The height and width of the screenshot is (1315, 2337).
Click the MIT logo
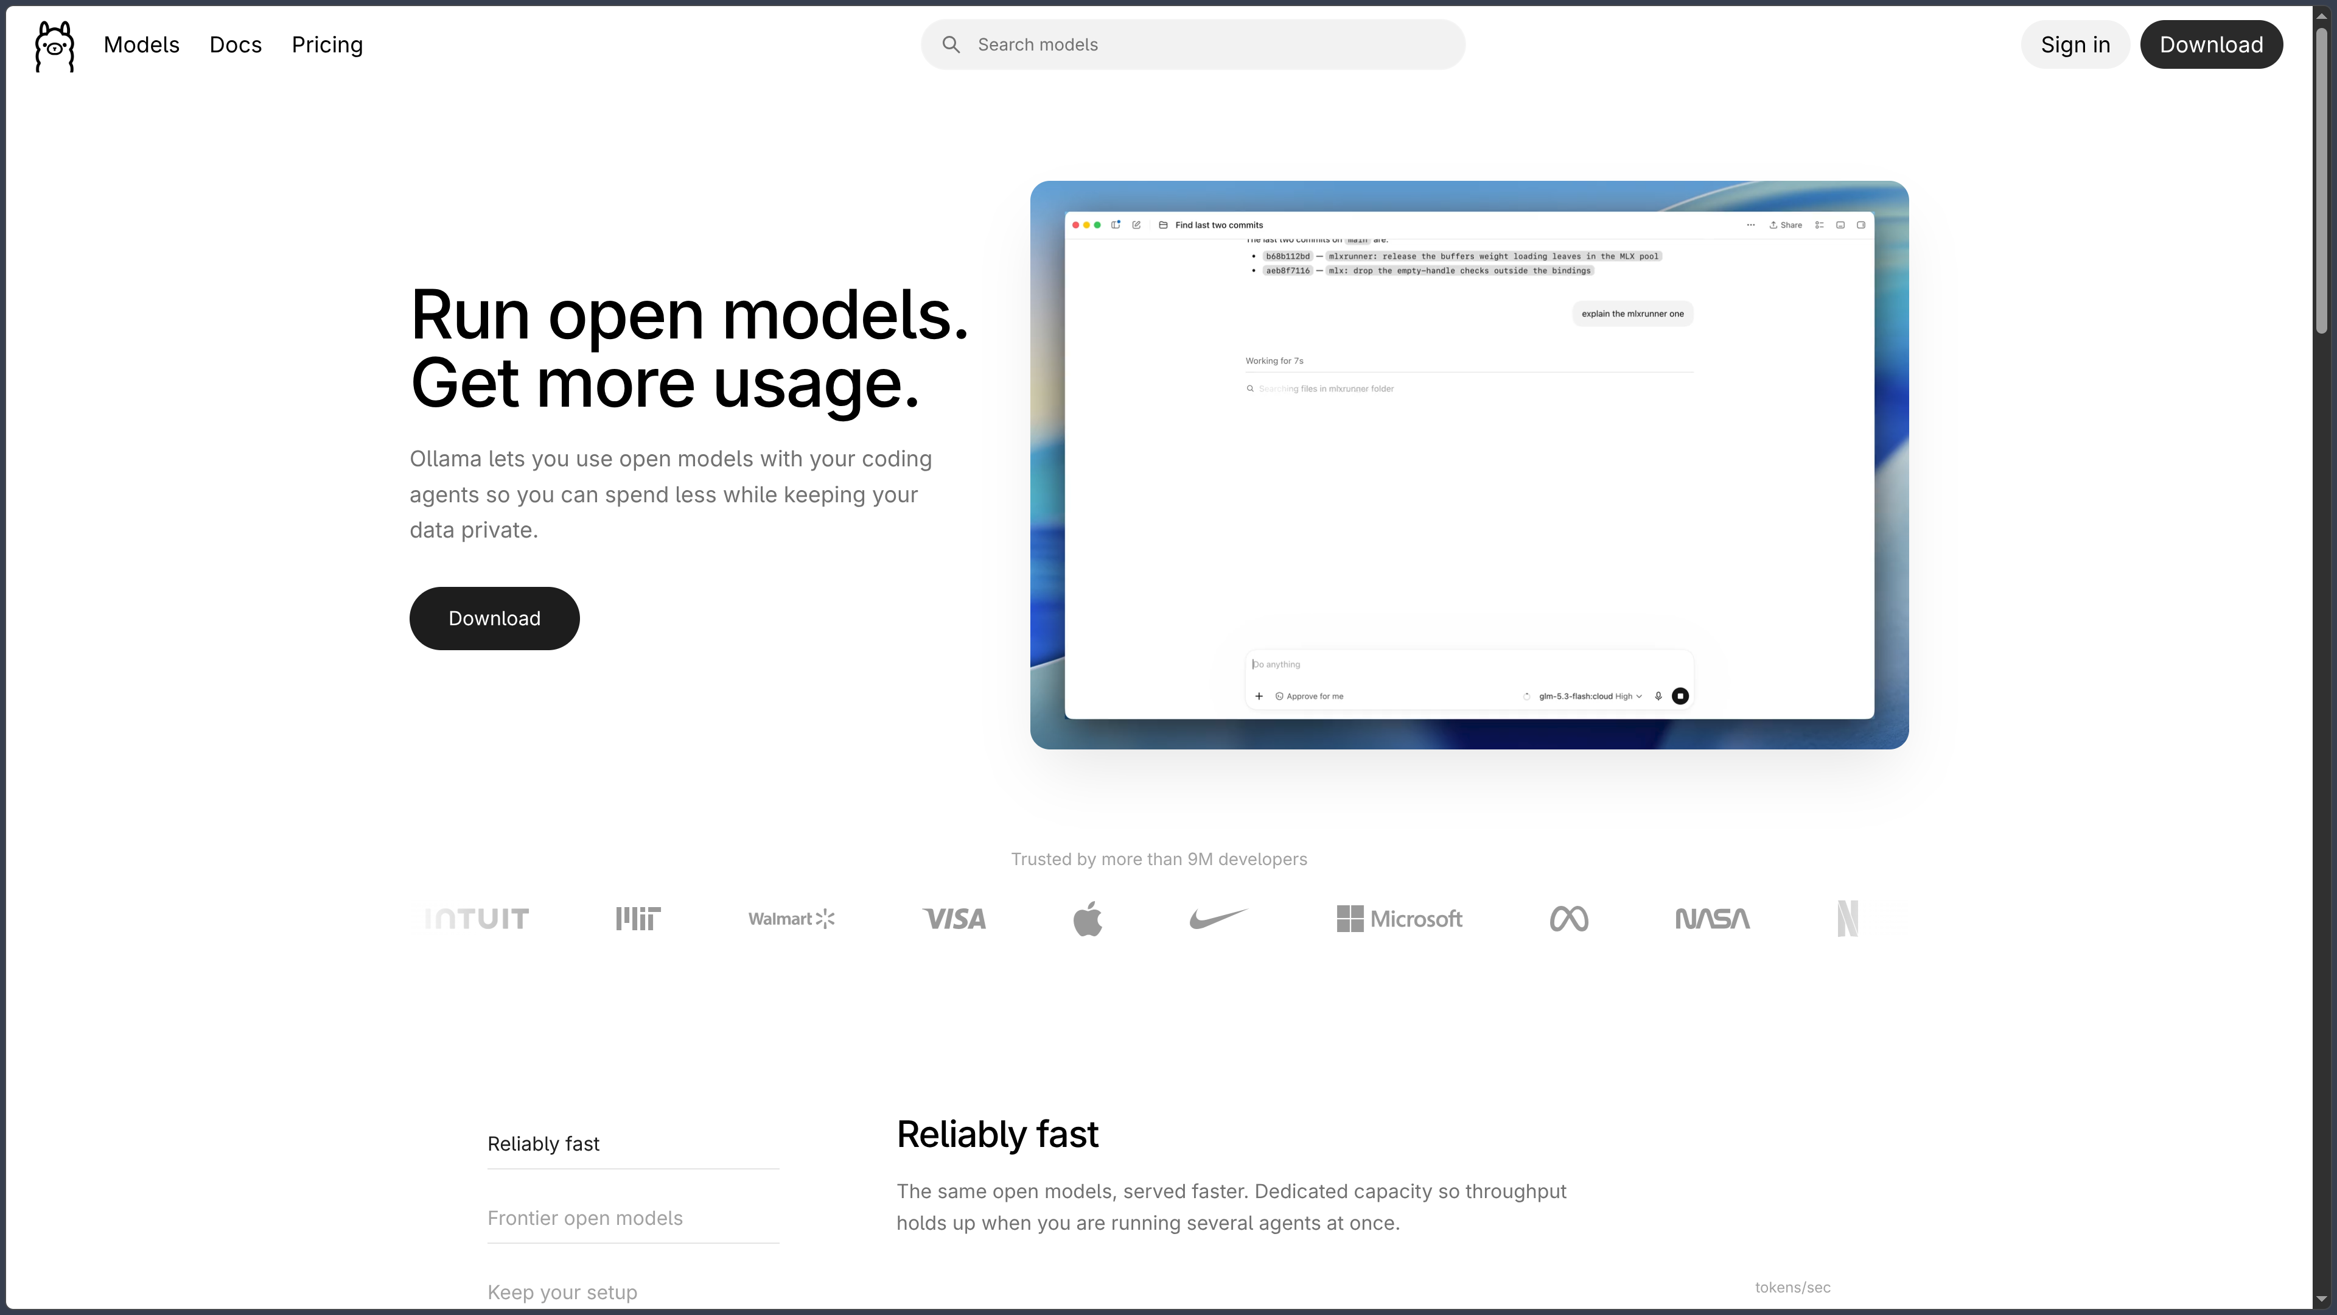pos(638,919)
